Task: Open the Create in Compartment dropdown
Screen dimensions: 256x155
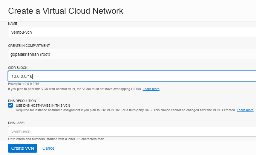Action: [x=132, y=54]
